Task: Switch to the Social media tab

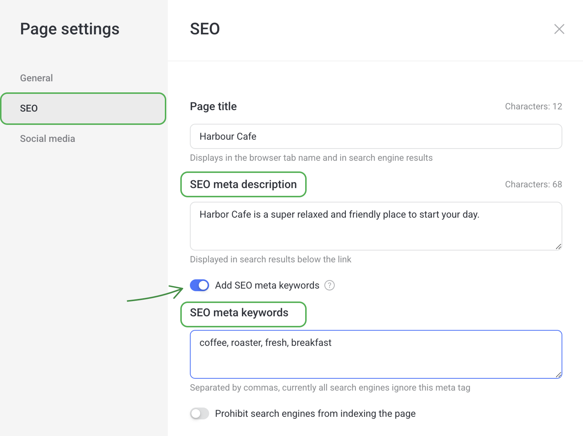Action: click(x=47, y=139)
